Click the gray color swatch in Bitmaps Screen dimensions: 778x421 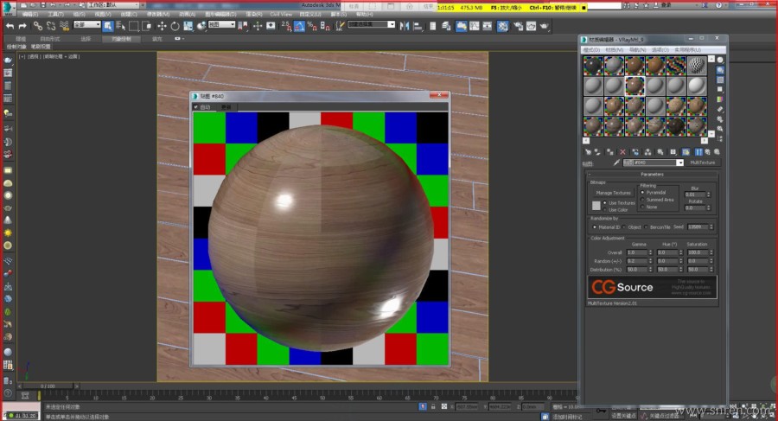(x=596, y=206)
